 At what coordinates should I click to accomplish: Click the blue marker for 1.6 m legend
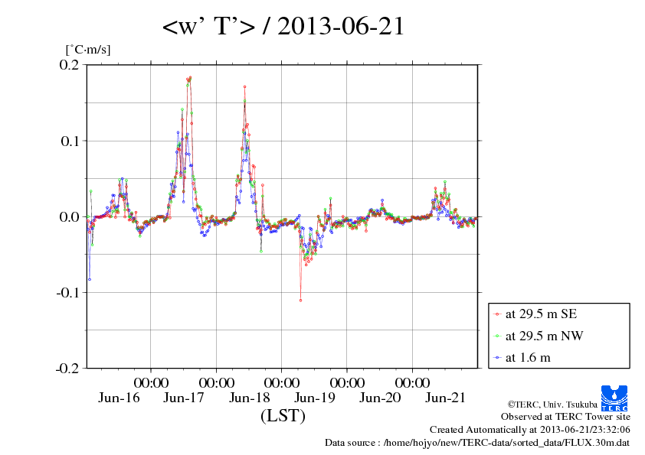click(x=497, y=358)
